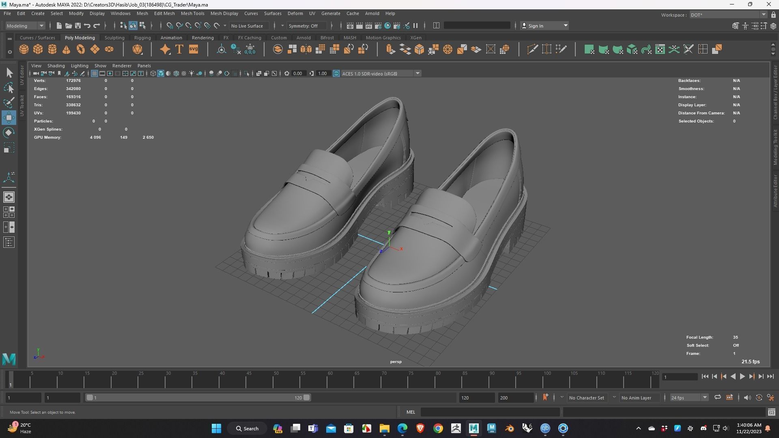This screenshot has width=779, height=438.
Task: Open Google Chrome from the taskbar
Action: click(x=438, y=428)
